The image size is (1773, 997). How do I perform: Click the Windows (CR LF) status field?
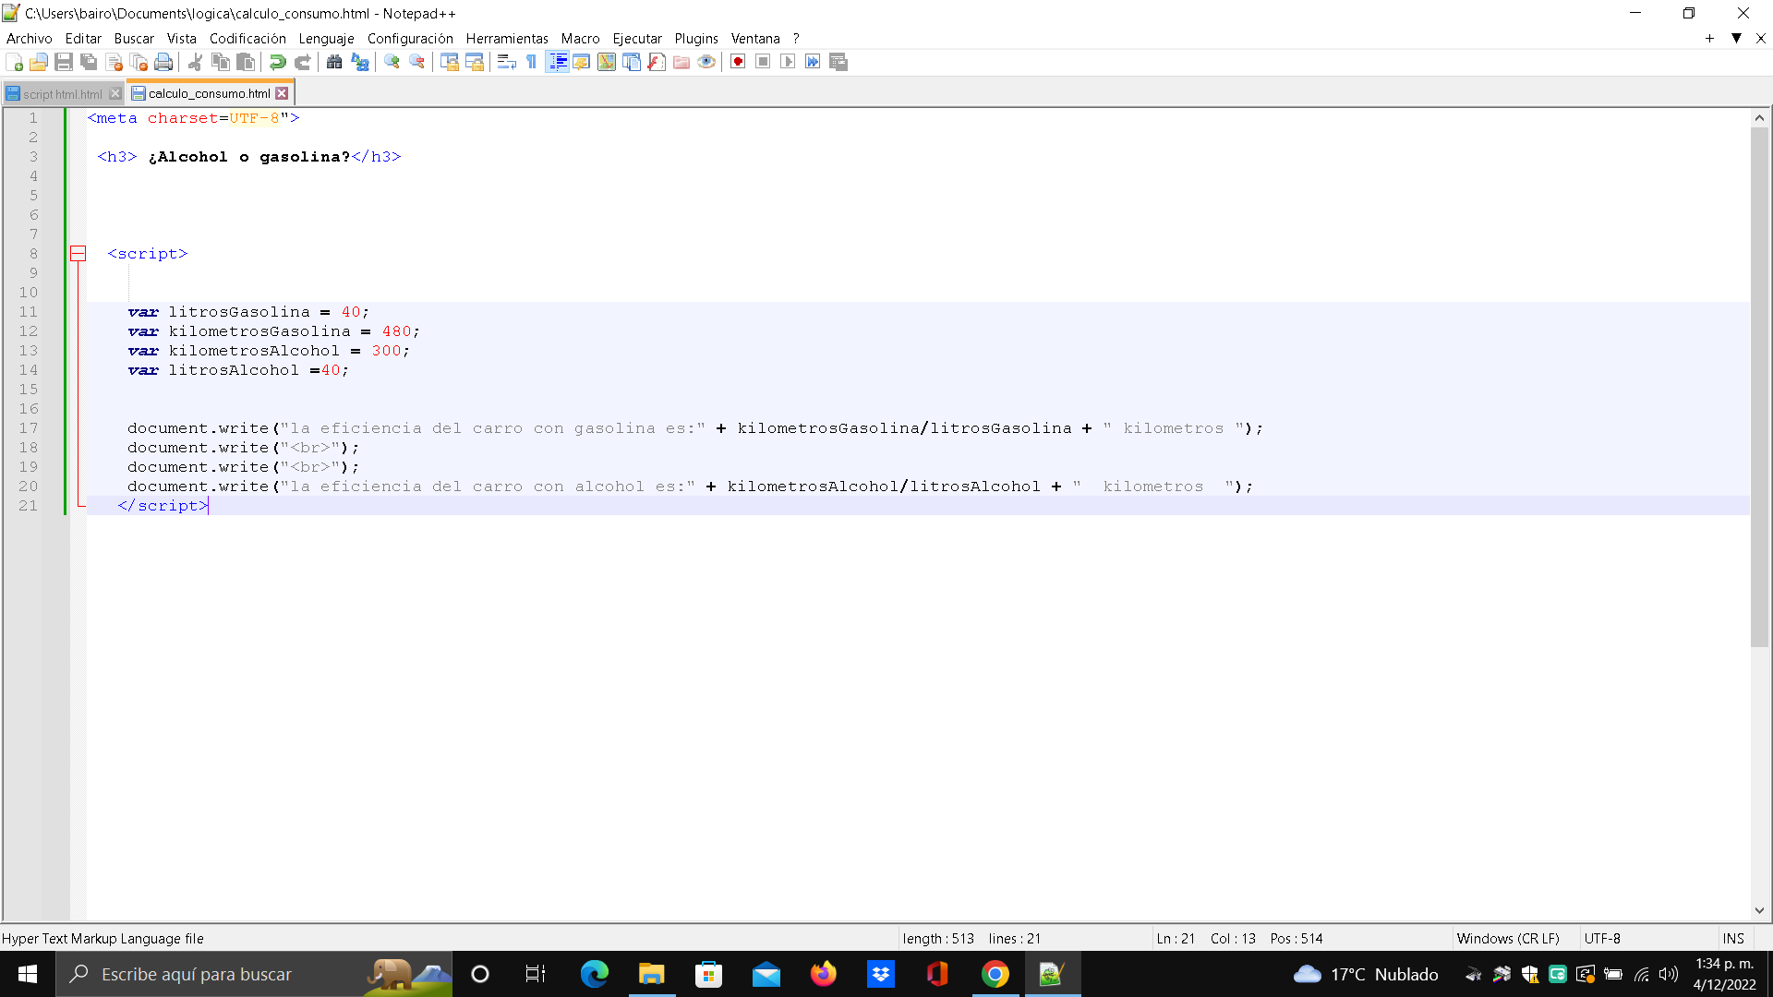(1508, 939)
